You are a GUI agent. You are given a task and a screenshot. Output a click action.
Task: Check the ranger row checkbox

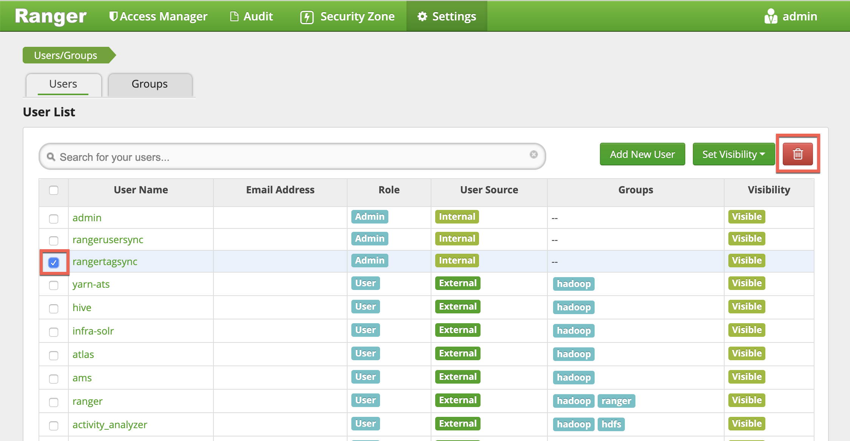[54, 402]
